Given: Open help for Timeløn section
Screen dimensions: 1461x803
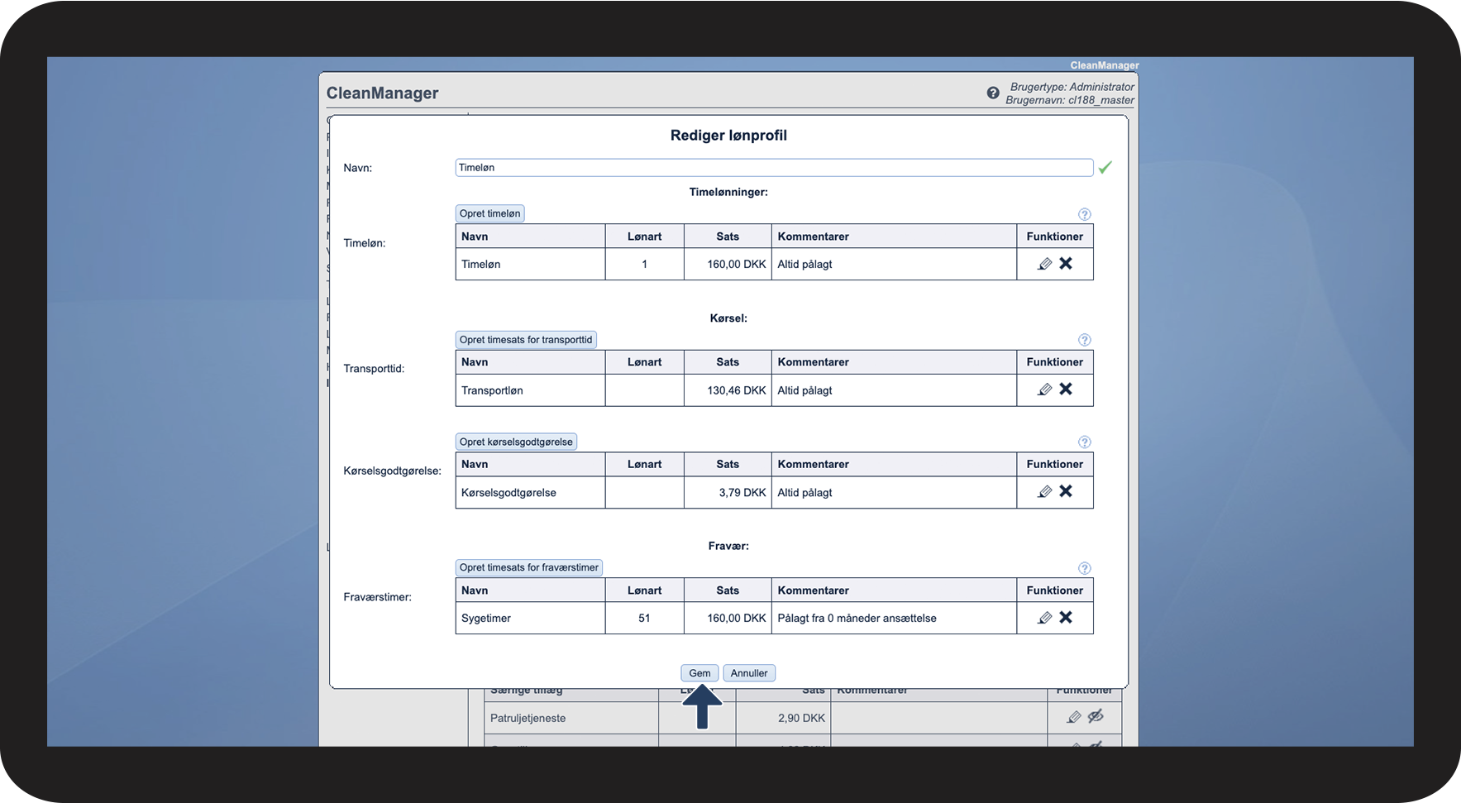Looking at the screenshot, I should coord(1085,214).
